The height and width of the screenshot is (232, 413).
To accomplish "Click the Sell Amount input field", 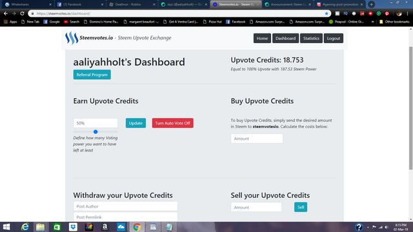I will (256, 208).
